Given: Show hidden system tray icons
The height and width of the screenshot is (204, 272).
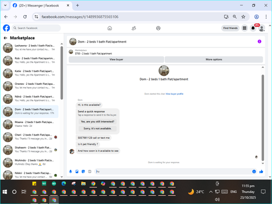Looking at the screenshot, I should [211, 191].
